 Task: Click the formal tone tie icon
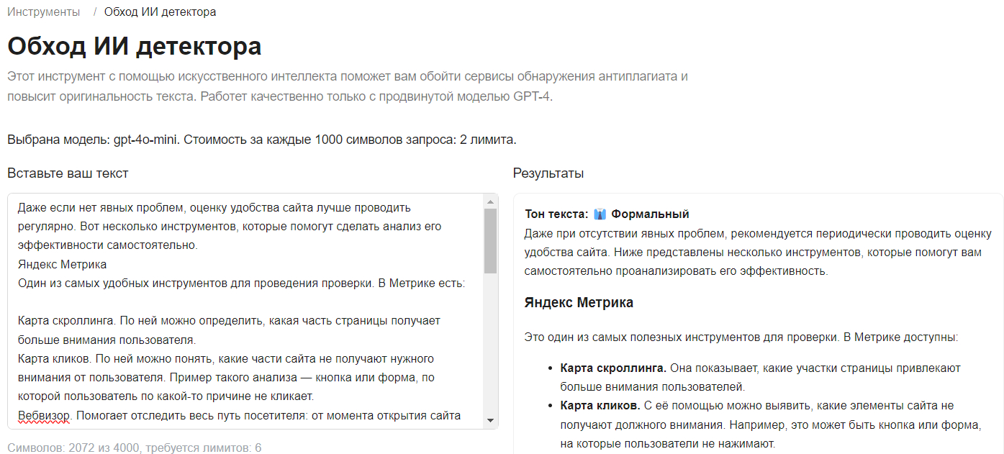[600, 214]
